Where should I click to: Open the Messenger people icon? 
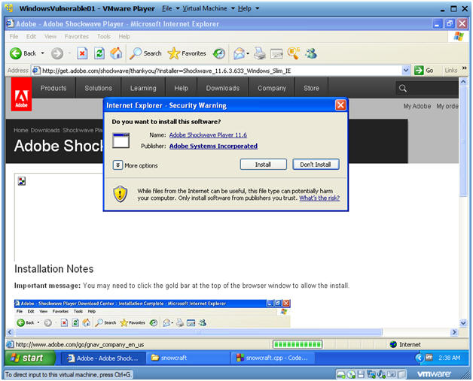click(311, 53)
